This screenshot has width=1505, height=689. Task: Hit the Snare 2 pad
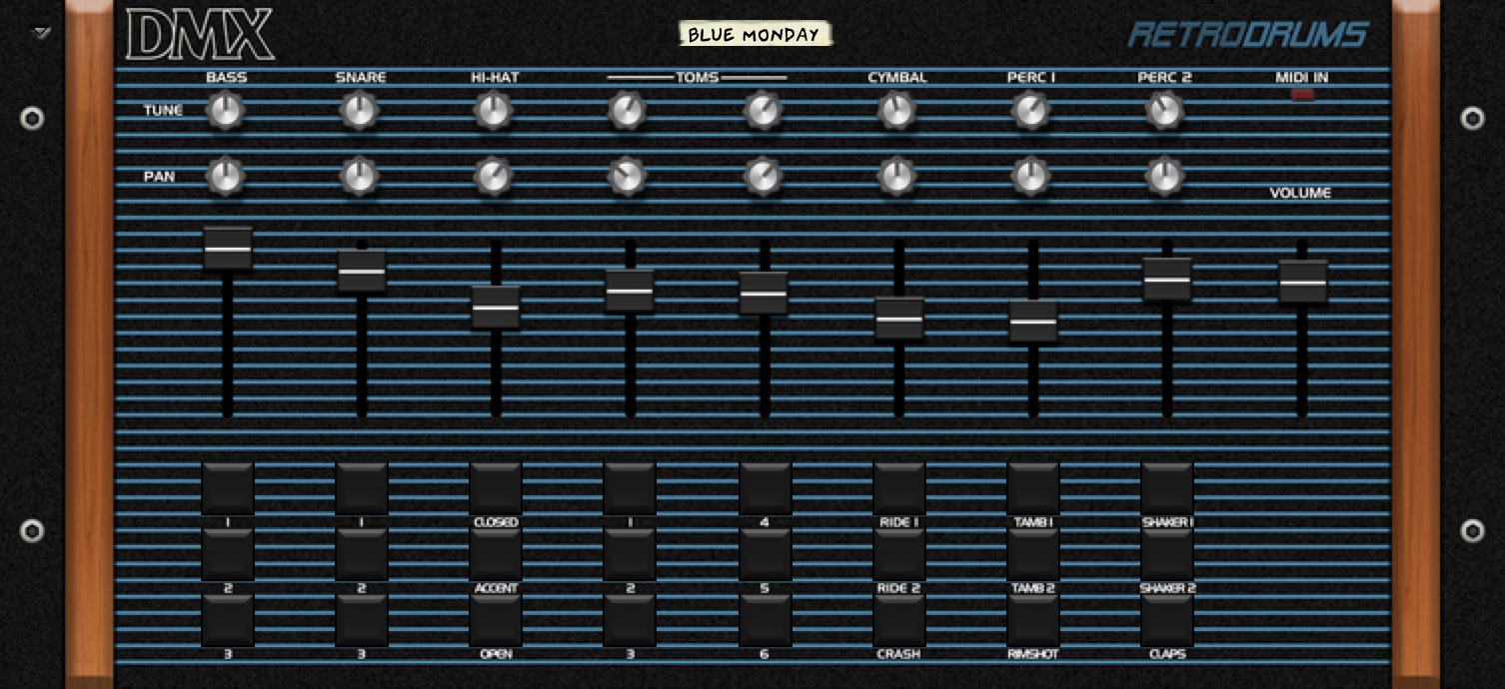coord(362,553)
